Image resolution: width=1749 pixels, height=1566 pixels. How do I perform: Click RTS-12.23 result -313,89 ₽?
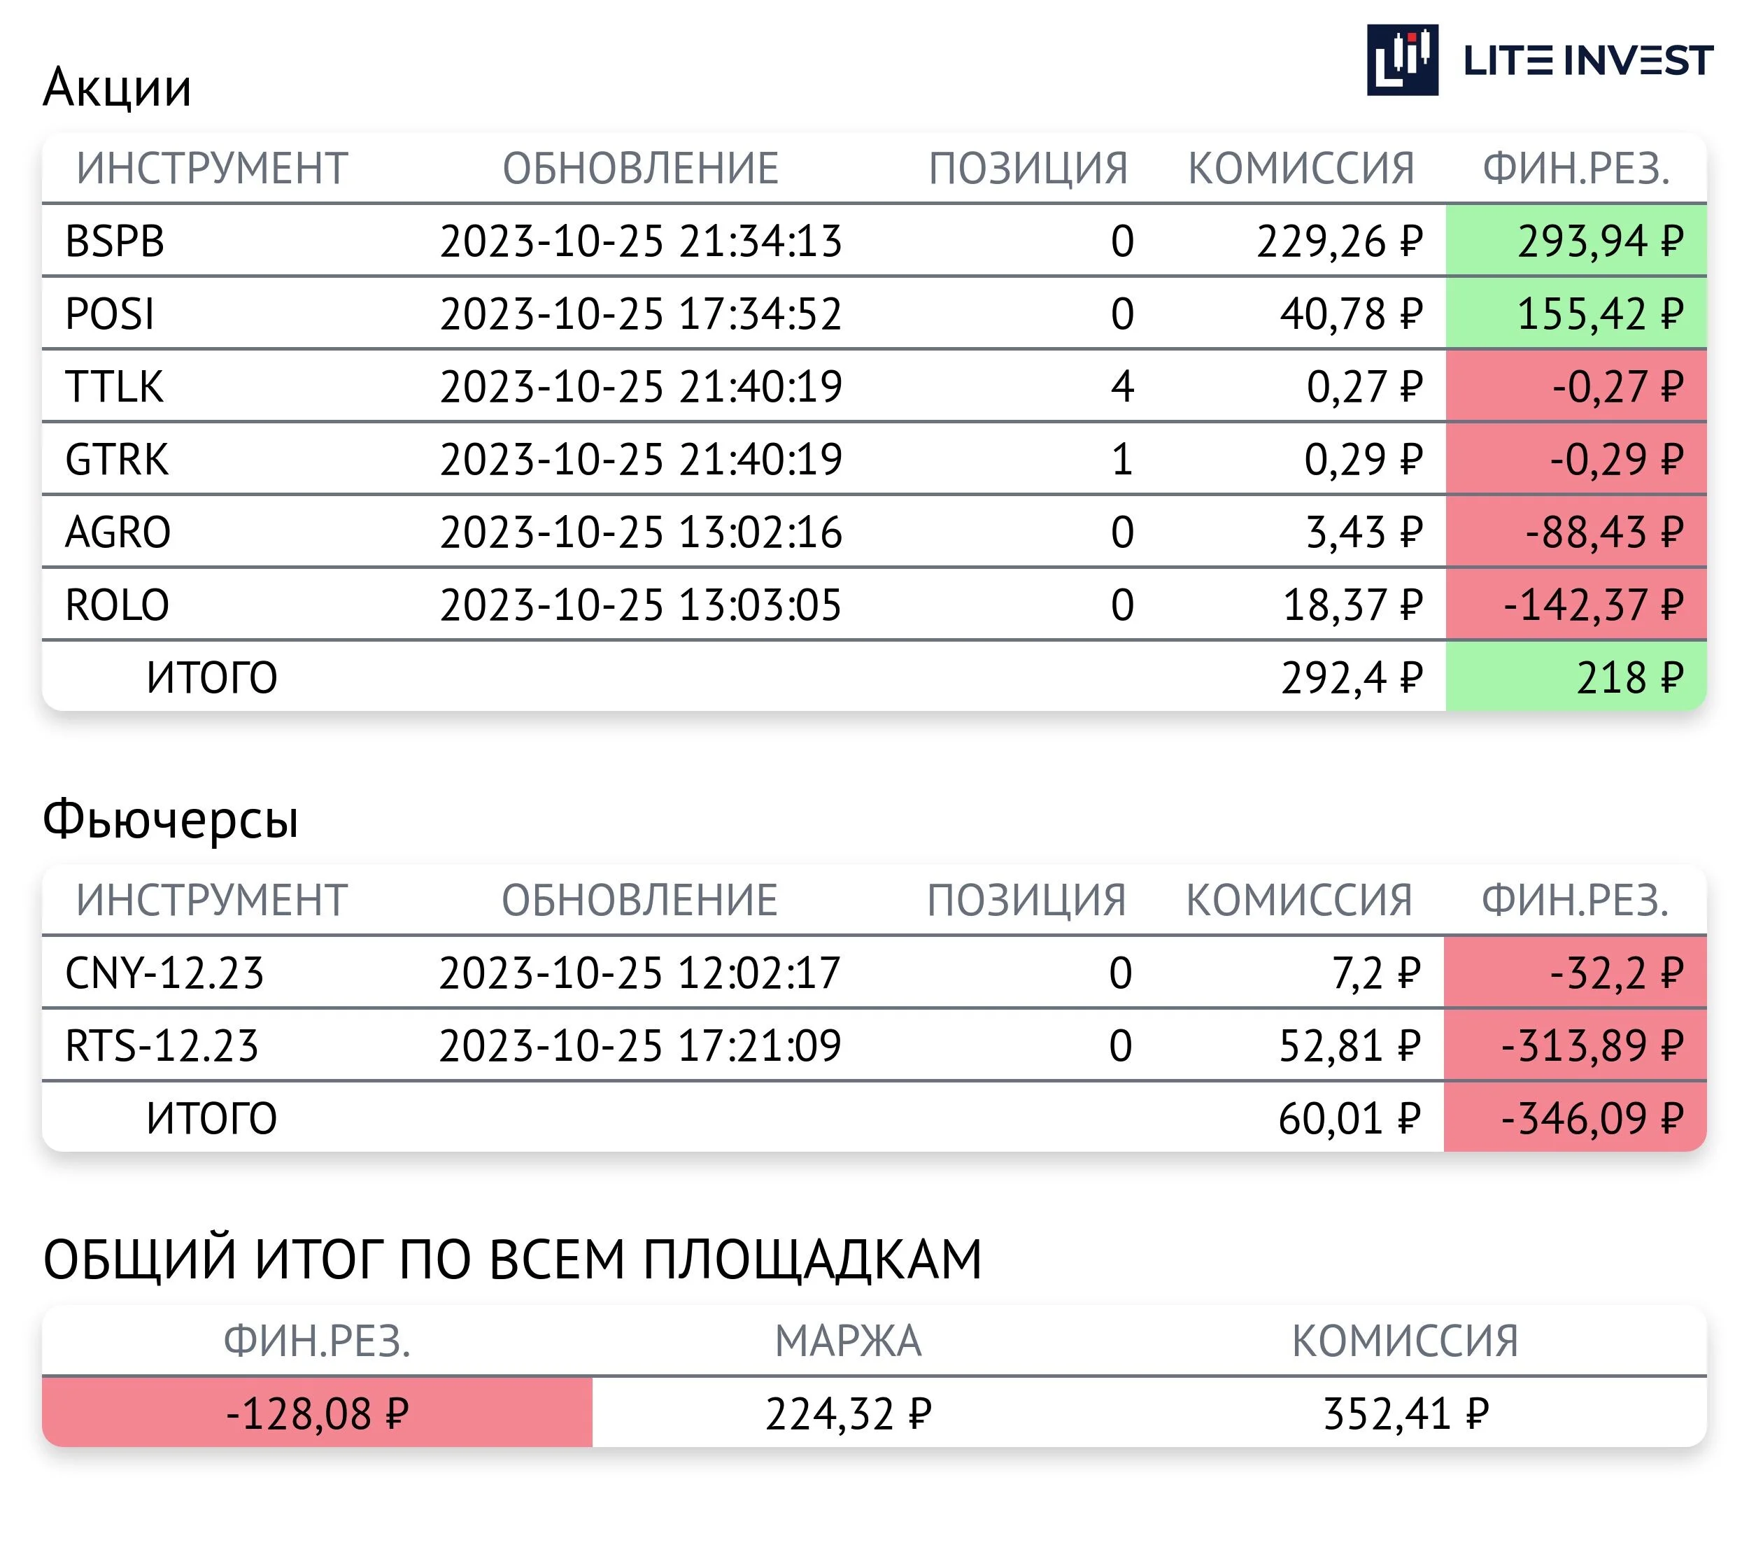coord(1575,1046)
